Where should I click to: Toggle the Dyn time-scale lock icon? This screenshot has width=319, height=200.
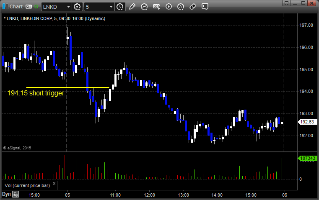coord(16,194)
